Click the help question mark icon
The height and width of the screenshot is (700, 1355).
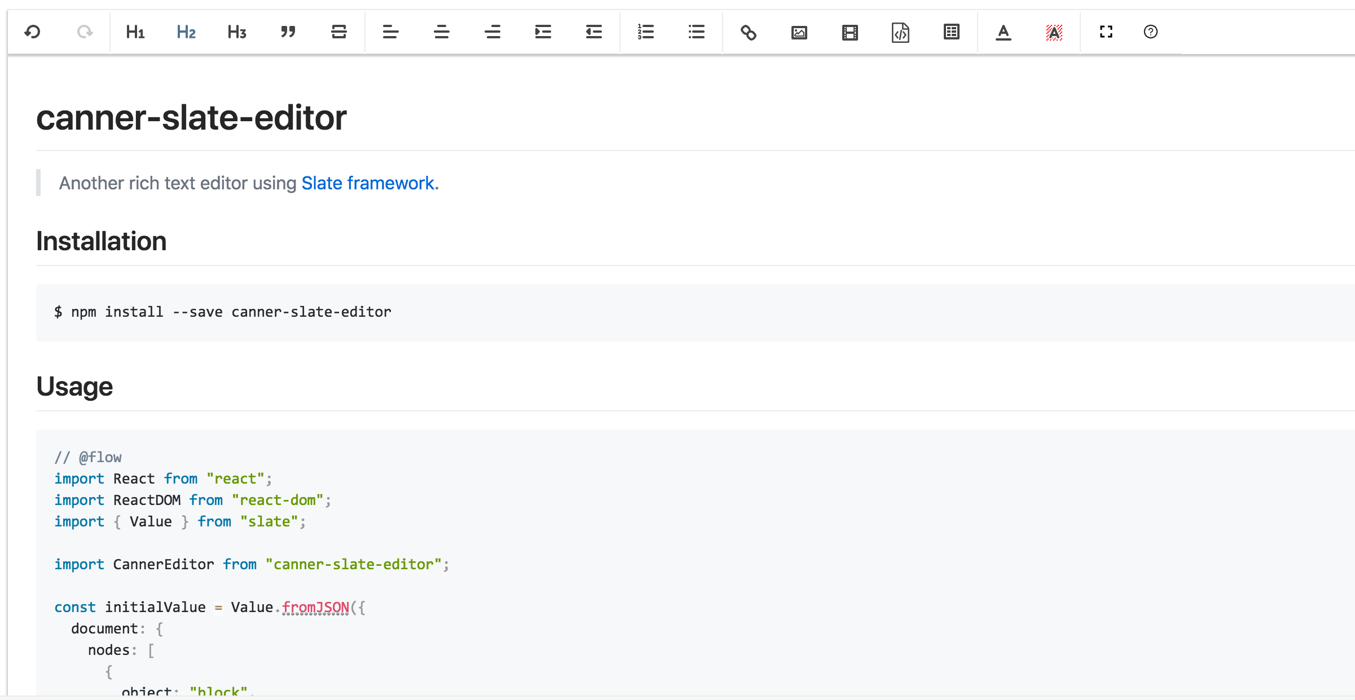point(1151,32)
